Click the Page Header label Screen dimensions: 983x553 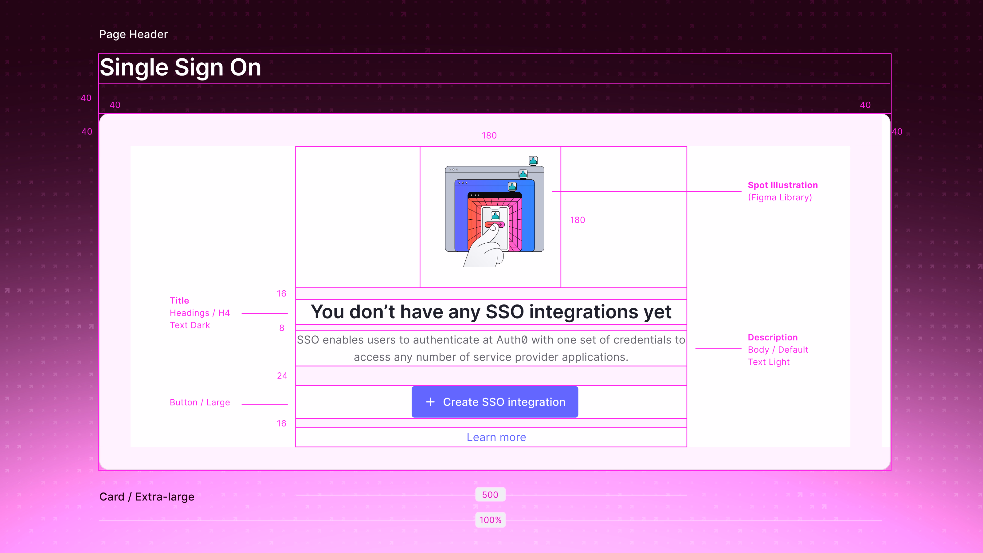134,34
